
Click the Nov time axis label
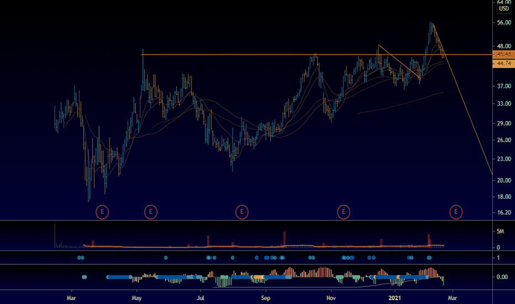[331, 298]
